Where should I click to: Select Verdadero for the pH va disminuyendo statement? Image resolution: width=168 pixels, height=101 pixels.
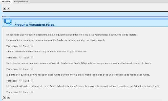click(x=20, y=46)
